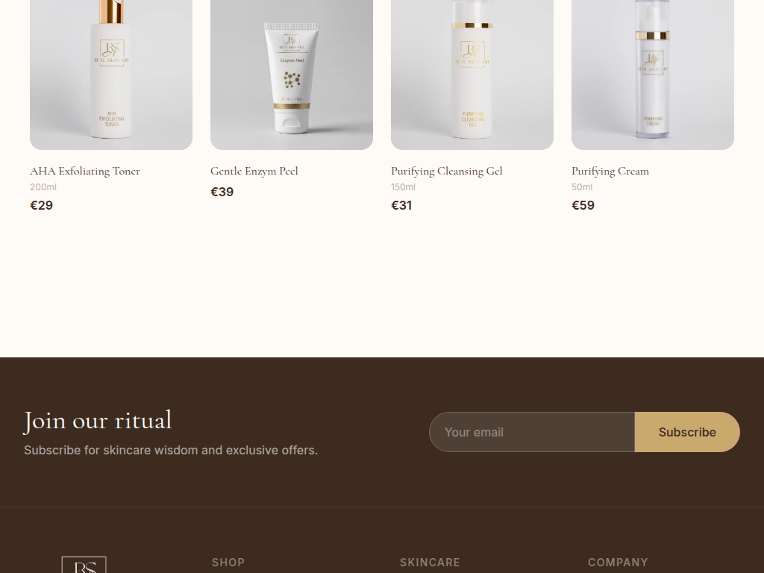Click the Gentle Enzym Peel title

(254, 171)
